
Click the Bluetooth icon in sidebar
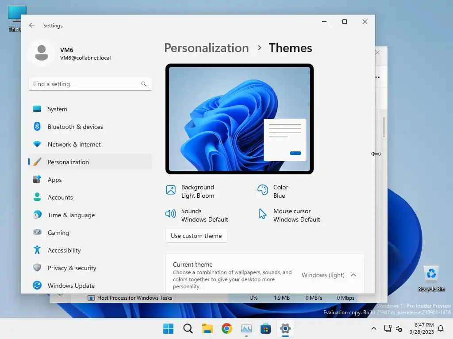pyautogui.click(x=37, y=126)
